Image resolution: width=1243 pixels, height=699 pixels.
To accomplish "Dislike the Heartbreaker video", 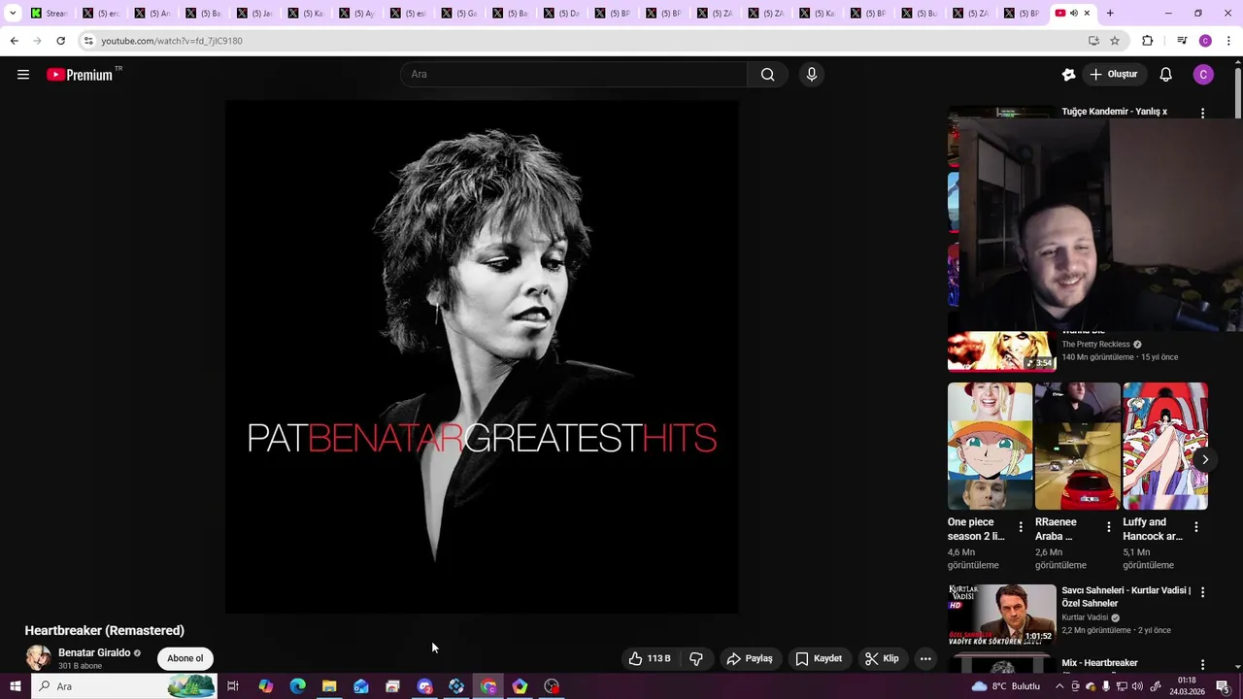I will pos(696,658).
